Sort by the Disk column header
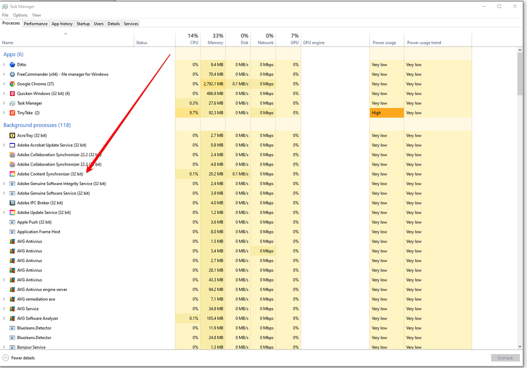 point(238,39)
